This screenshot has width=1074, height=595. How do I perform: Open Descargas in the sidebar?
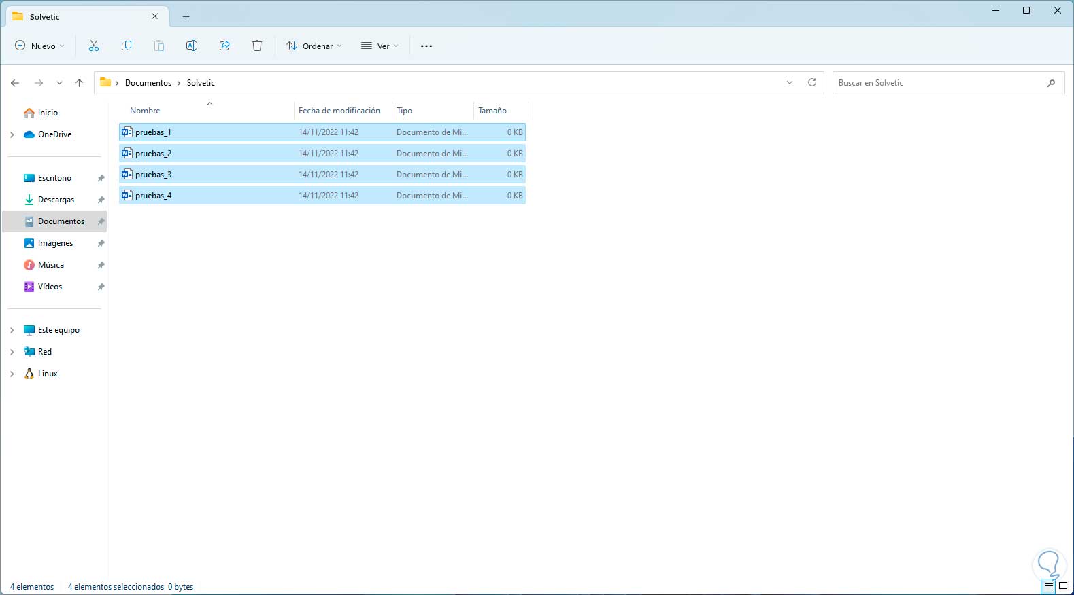[x=56, y=200]
